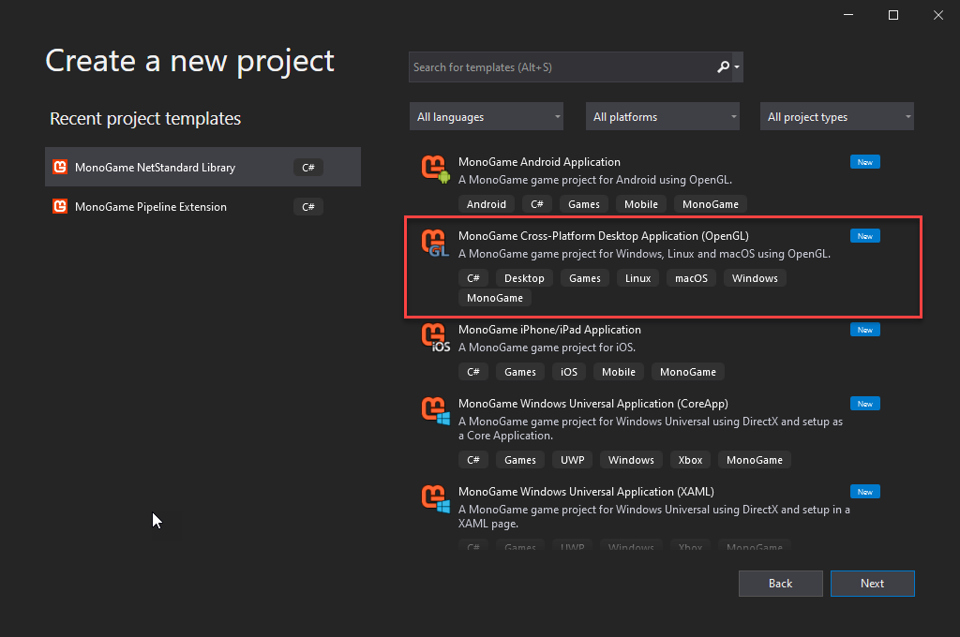Viewport: 960px width, 637px height.
Task: Open the All platforms dropdown
Action: point(662,117)
